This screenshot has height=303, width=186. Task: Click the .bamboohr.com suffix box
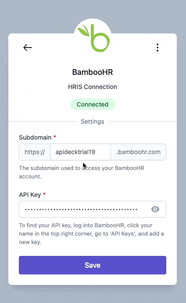coord(139,152)
